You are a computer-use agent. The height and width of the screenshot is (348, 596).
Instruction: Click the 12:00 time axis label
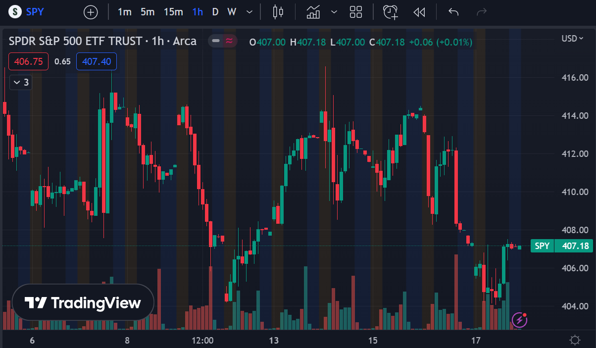tap(202, 341)
